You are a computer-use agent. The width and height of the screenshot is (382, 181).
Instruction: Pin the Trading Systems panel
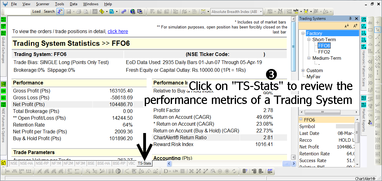(350, 19)
